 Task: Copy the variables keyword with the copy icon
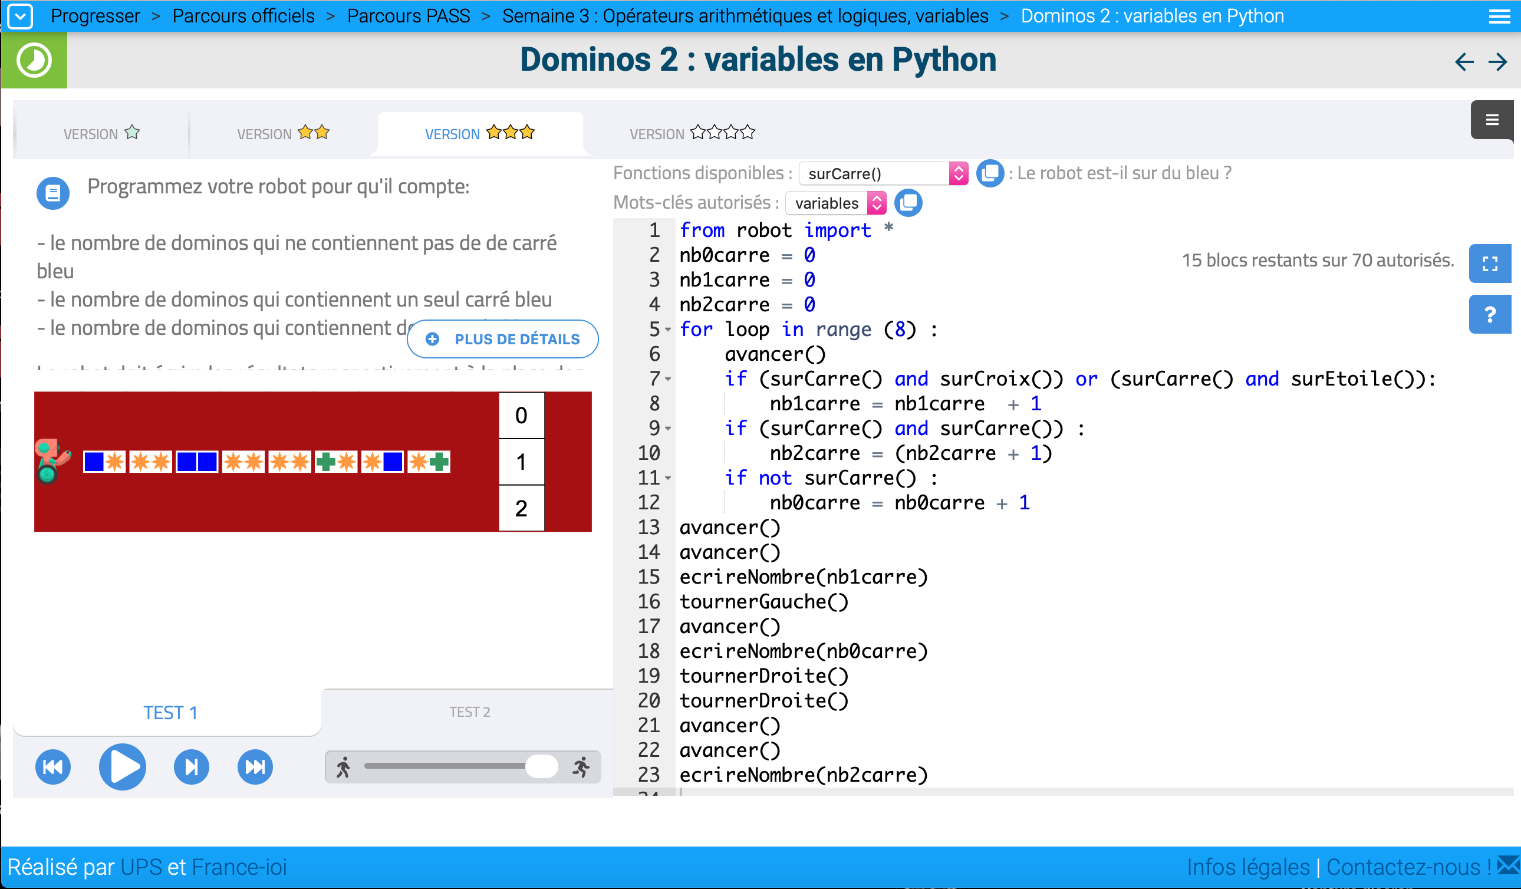(x=908, y=203)
